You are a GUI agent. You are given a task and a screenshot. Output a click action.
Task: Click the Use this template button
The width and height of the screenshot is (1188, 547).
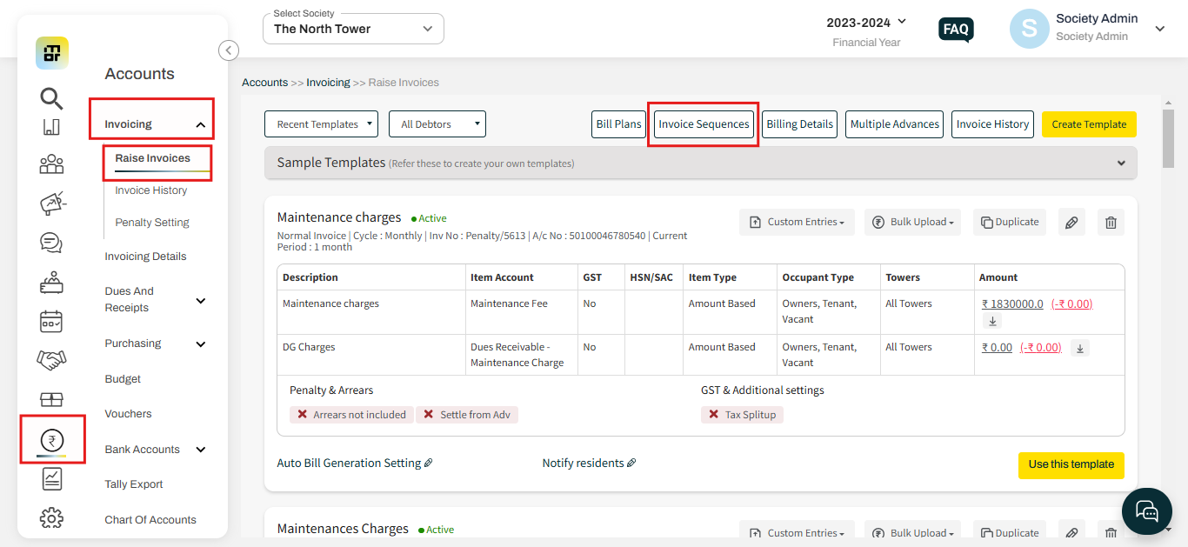[1071, 465]
